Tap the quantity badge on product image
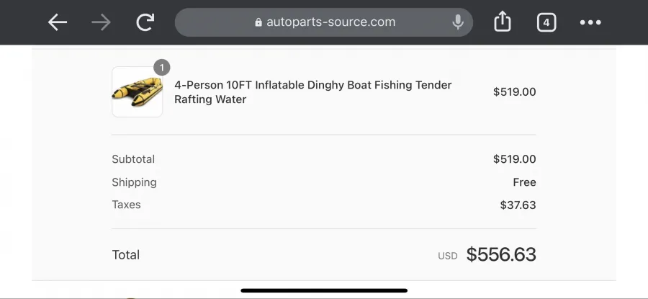The width and height of the screenshot is (648, 299). coord(162,68)
